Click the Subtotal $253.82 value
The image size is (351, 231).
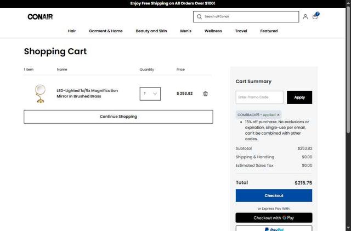[x=305, y=148]
